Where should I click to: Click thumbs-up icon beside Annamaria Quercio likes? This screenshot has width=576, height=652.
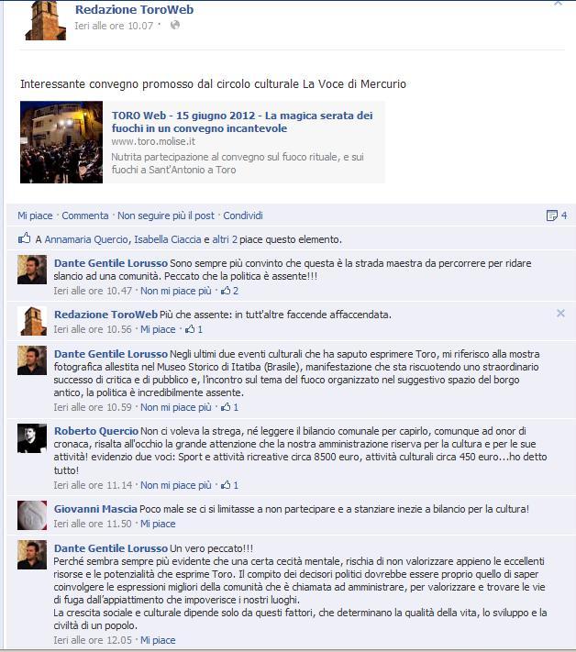coord(25,238)
